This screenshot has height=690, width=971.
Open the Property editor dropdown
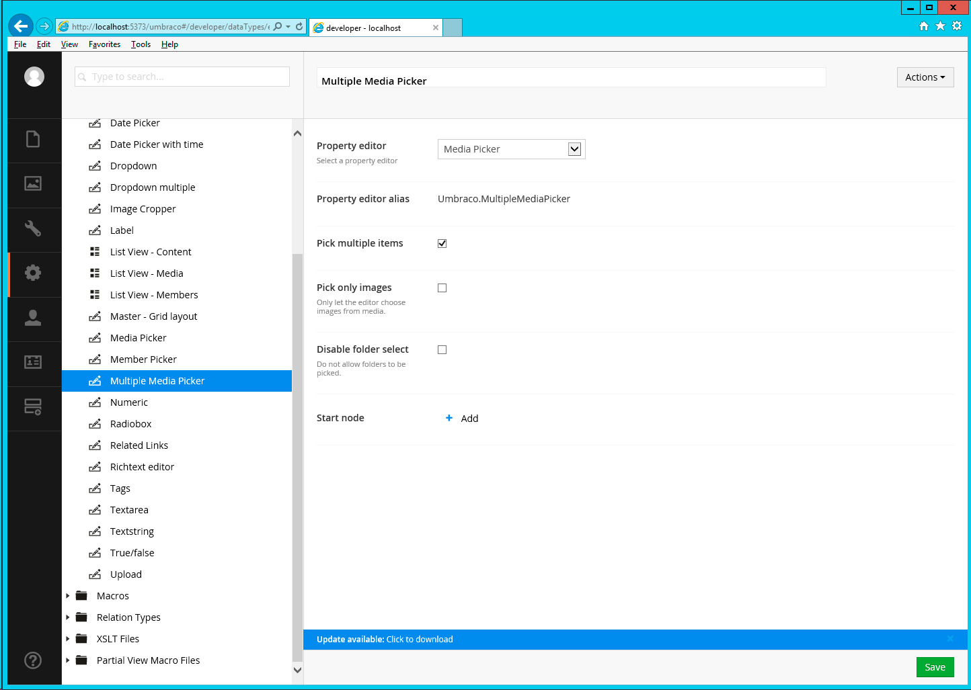click(x=512, y=149)
